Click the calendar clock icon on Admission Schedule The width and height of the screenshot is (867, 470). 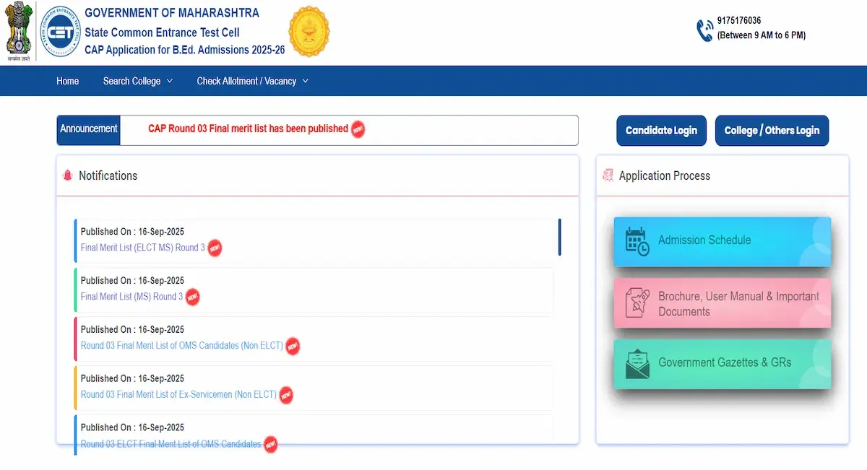(637, 241)
